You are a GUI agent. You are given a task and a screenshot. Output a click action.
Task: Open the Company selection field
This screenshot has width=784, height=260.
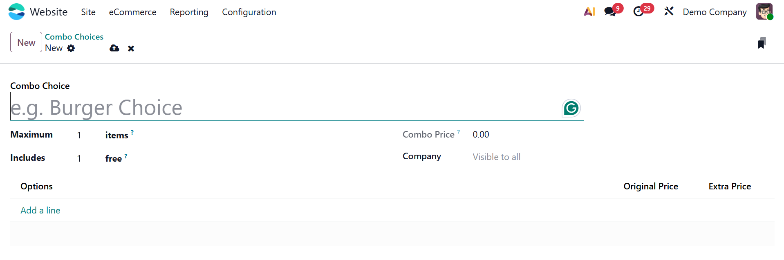pyautogui.click(x=527, y=157)
